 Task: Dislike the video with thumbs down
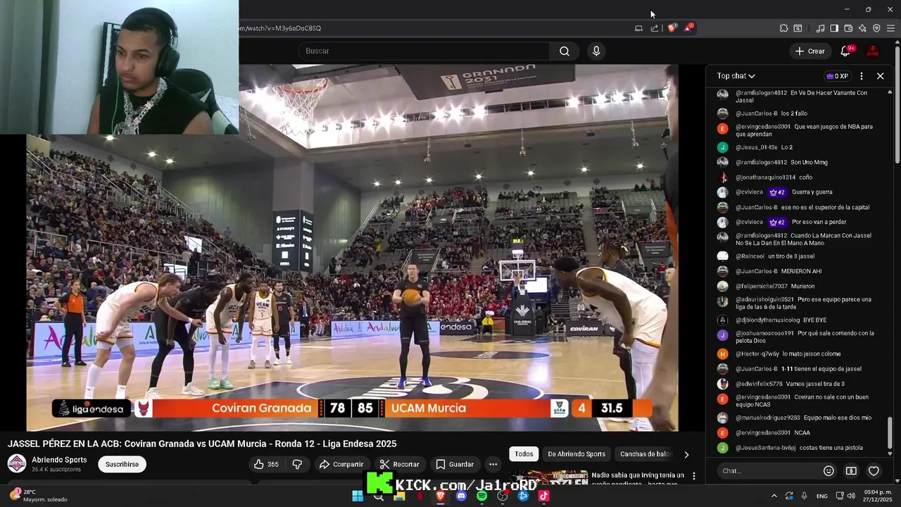click(297, 464)
